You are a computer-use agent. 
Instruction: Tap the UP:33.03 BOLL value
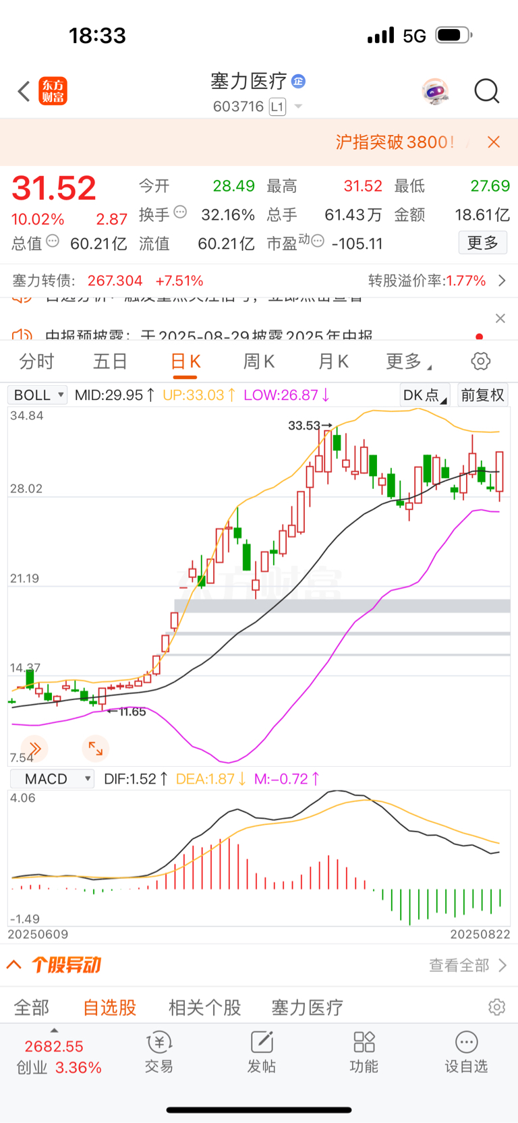[x=199, y=395]
